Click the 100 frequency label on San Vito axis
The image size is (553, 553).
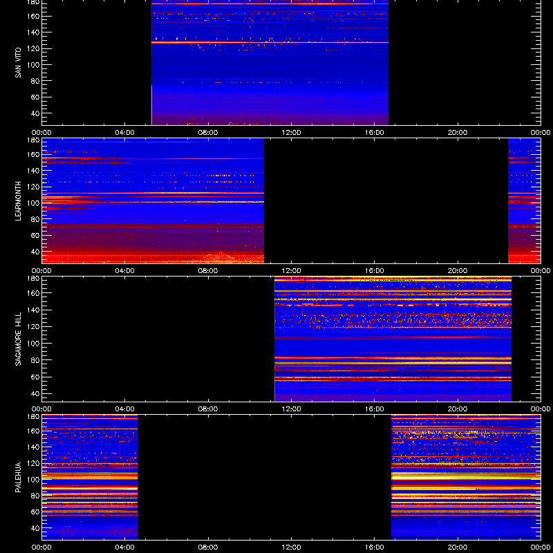[x=32, y=65]
